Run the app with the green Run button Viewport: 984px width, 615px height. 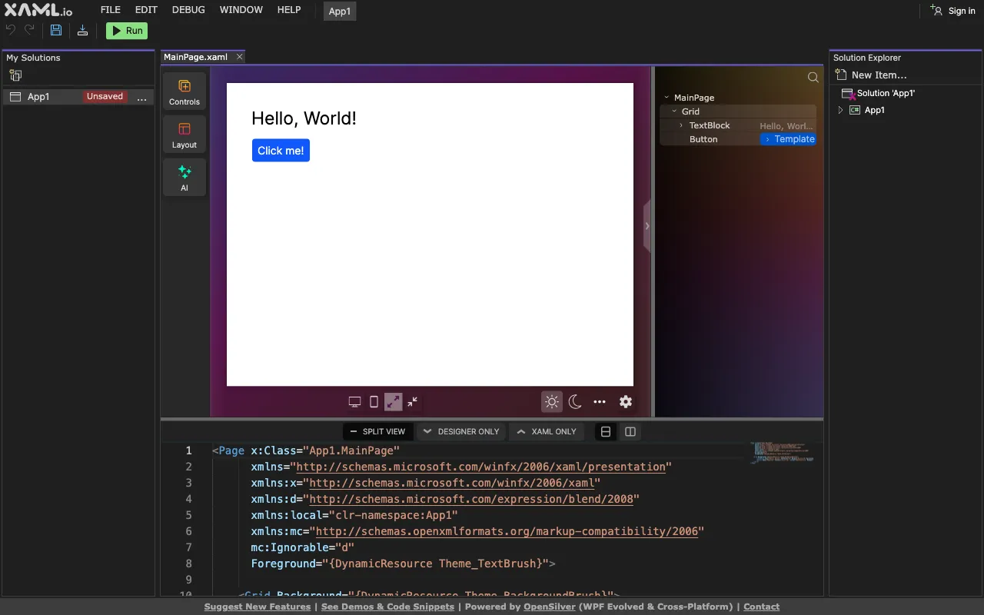click(127, 31)
